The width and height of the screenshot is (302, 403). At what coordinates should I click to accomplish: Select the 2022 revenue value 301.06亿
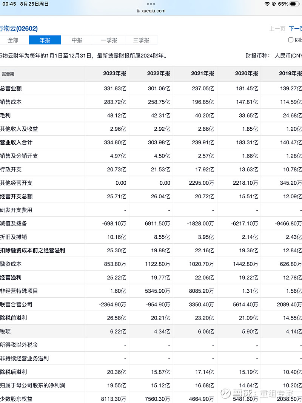[159, 88]
